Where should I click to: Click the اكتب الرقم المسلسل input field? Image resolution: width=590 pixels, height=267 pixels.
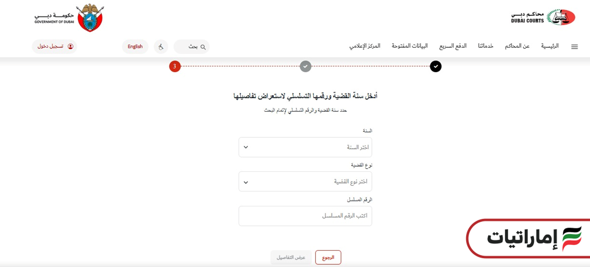(305, 216)
